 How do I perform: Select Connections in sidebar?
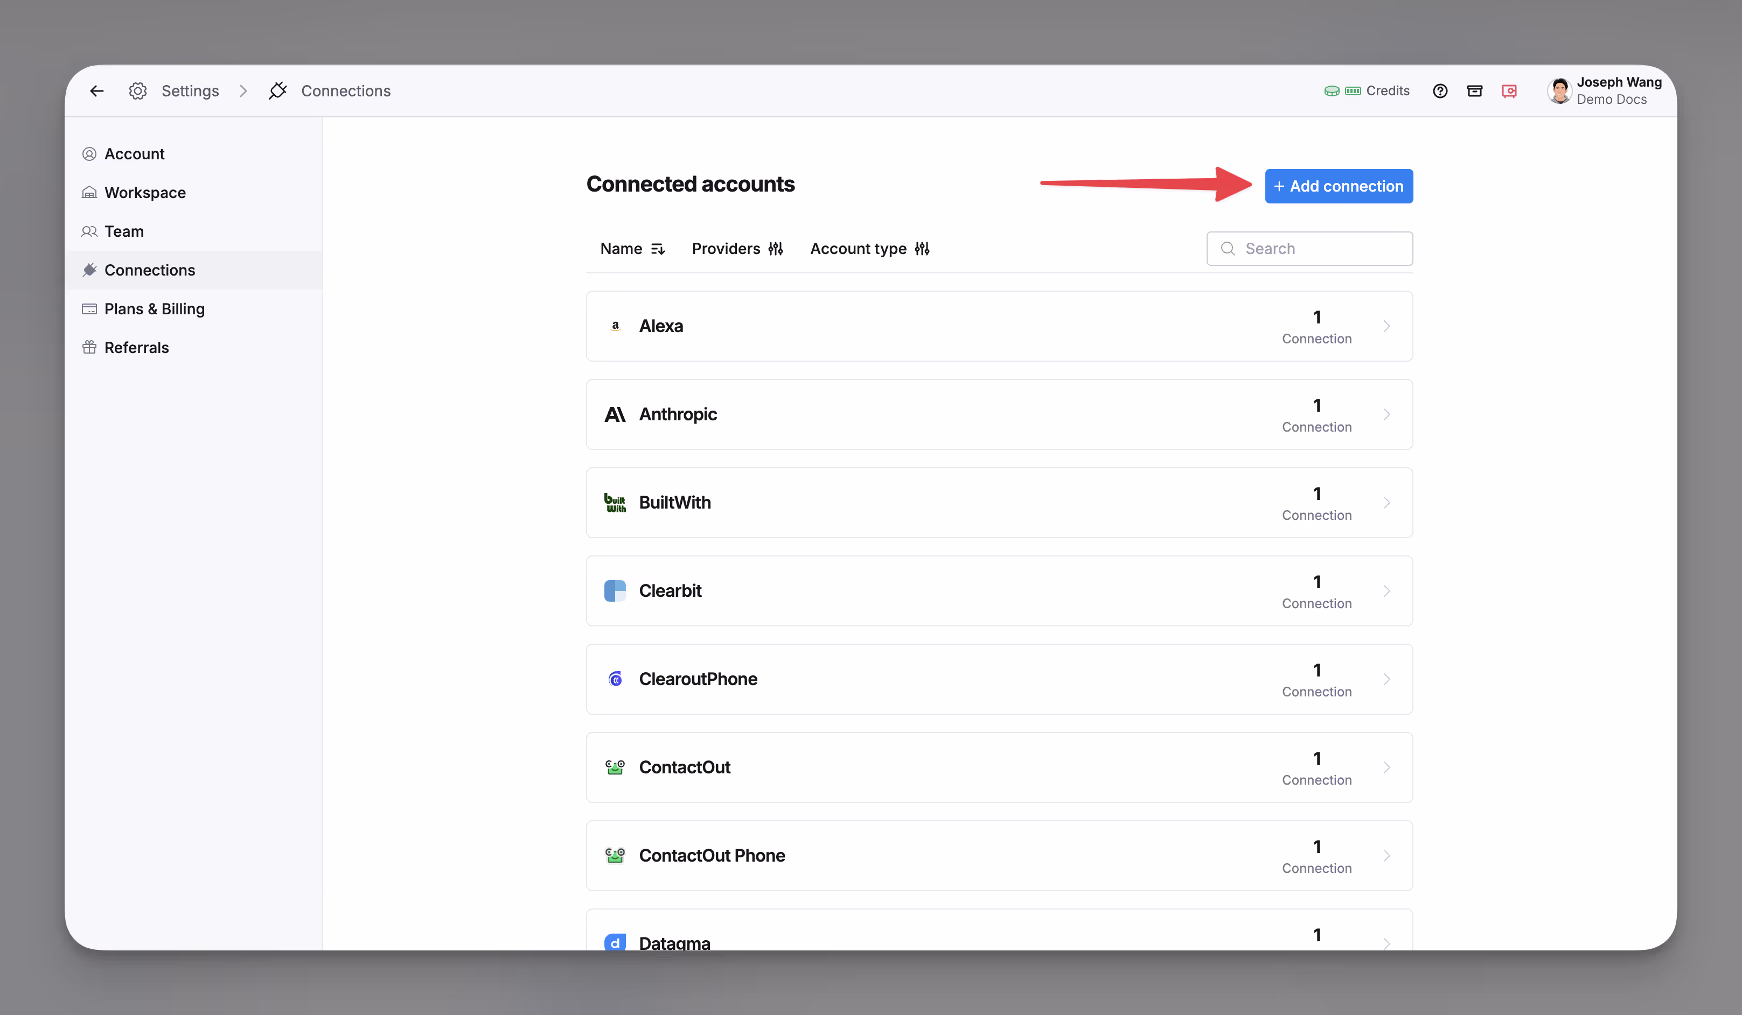click(193, 270)
